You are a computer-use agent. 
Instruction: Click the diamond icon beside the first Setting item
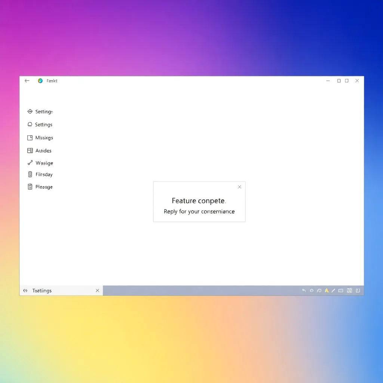click(x=30, y=111)
